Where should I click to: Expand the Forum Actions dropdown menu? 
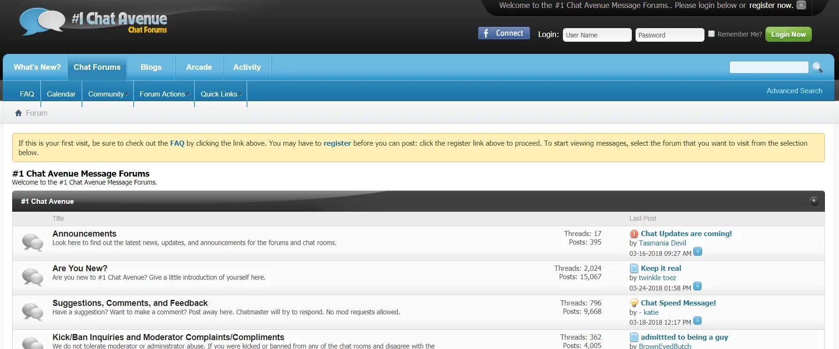point(165,94)
